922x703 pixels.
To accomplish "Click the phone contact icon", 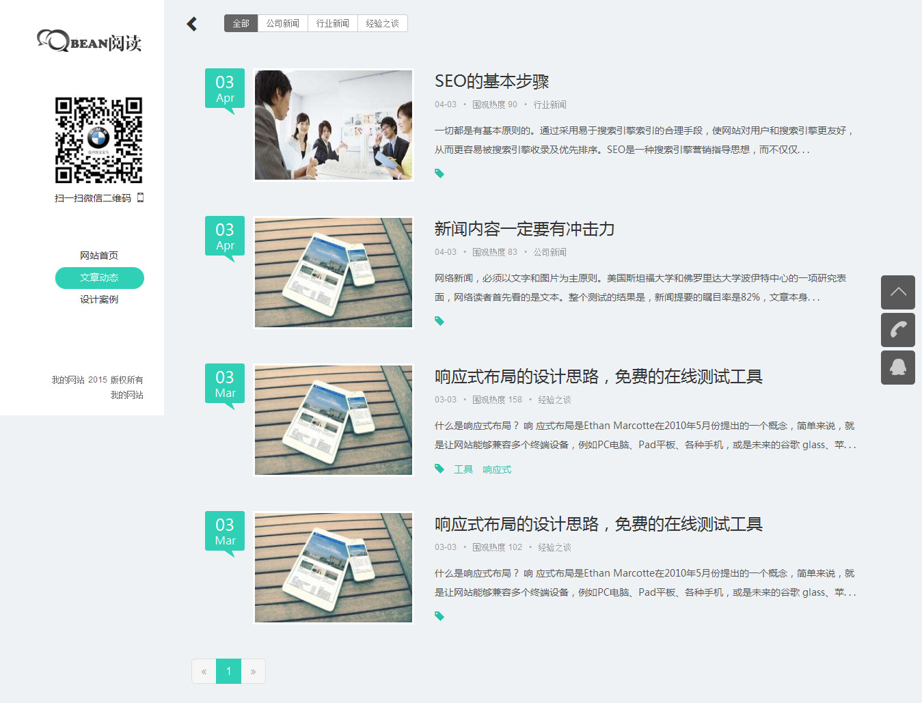I will (897, 330).
